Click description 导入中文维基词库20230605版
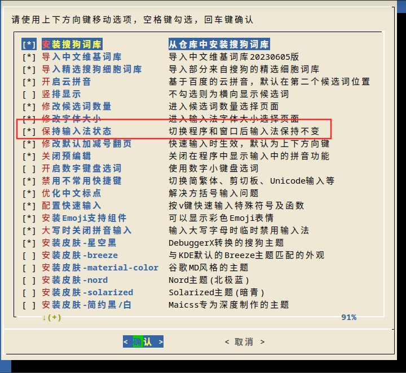 (234, 57)
